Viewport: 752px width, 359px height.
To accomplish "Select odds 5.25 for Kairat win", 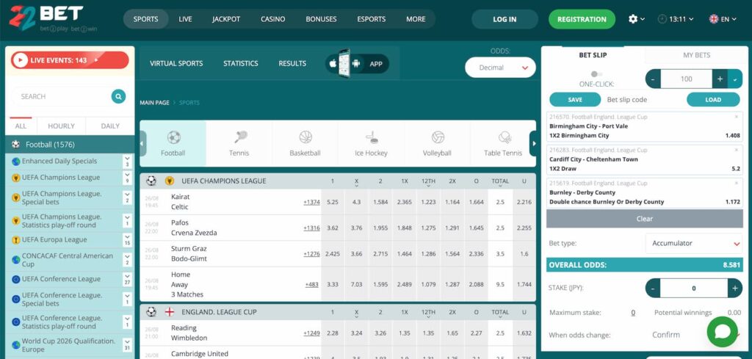I will 333,203.
